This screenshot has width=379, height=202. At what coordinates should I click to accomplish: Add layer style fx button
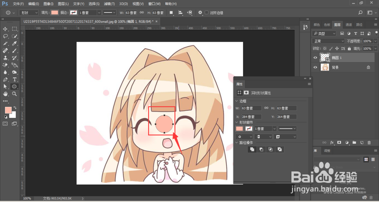332,142
